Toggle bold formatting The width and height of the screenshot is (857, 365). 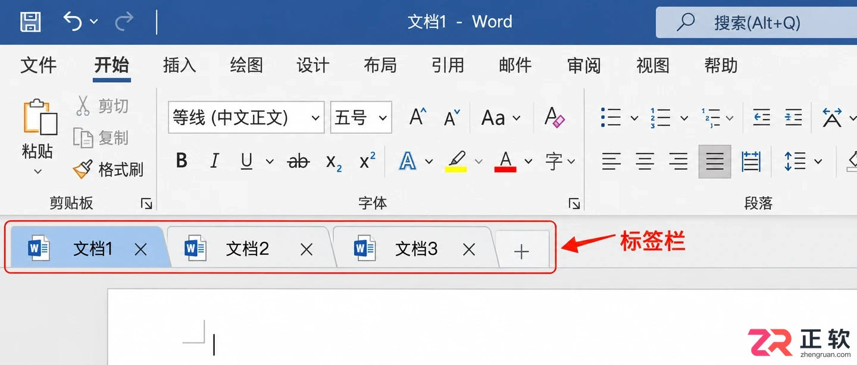click(182, 161)
